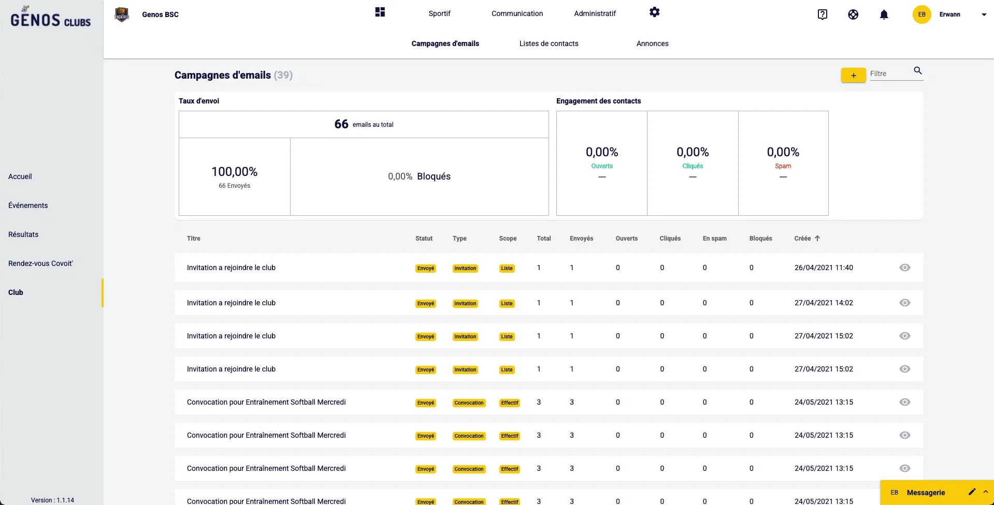The height and width of the screenshot is (505, 994).
Task: Expand the Messagerie chat panel chevron
Action: pyautogui.click(x=985, y=492)
